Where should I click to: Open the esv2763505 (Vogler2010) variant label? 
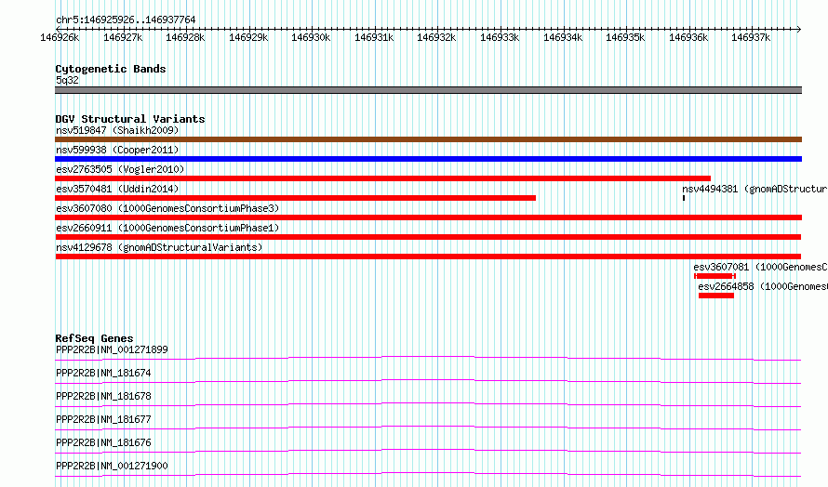tap(120, 169)
